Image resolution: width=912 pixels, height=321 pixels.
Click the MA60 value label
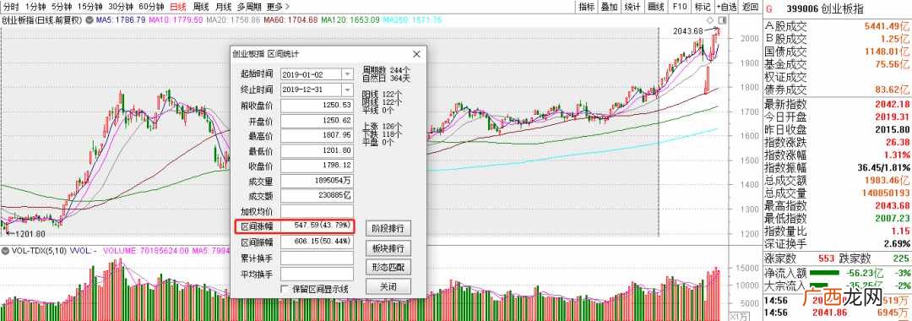[x=291, y=19]
